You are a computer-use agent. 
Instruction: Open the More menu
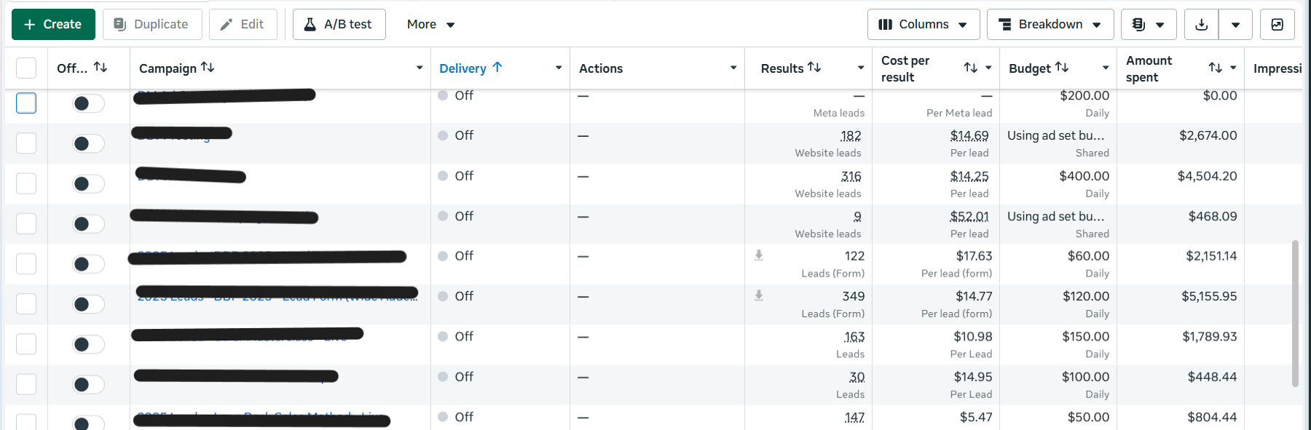point(431,25)
